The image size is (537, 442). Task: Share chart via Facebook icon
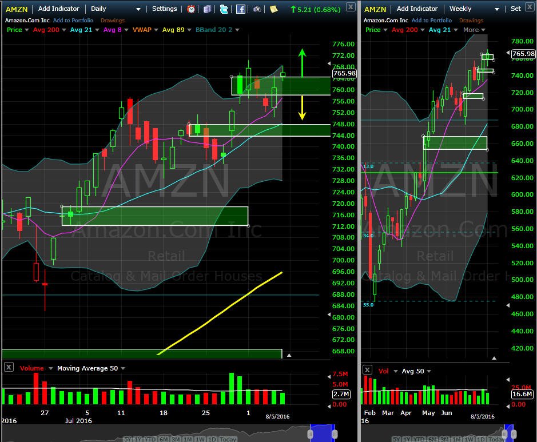click(x=241, y=9)
